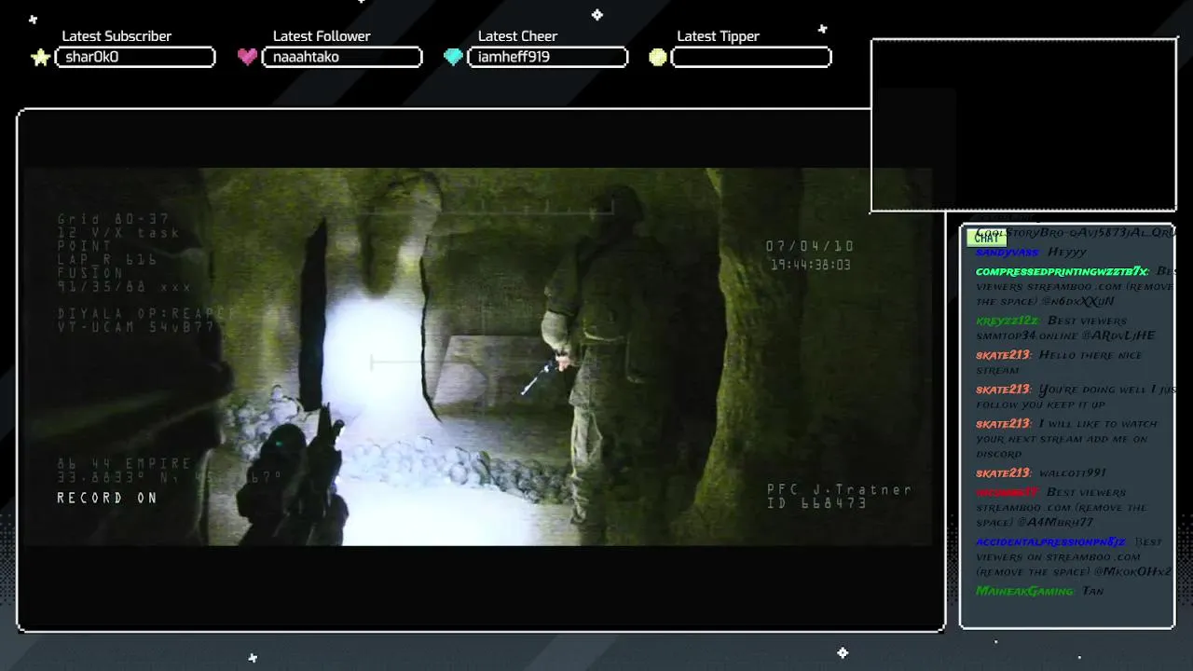Select the shar0k0 latest subscriber field
1193x671 pixels.
coord(135,57)
